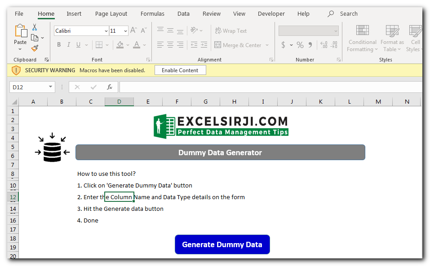Expand the Merge & Center dropdown arrow
This screenshot has width=430, height=266.
[x=267, y=45]
